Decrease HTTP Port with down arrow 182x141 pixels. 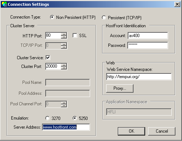(x=64, y=37)
